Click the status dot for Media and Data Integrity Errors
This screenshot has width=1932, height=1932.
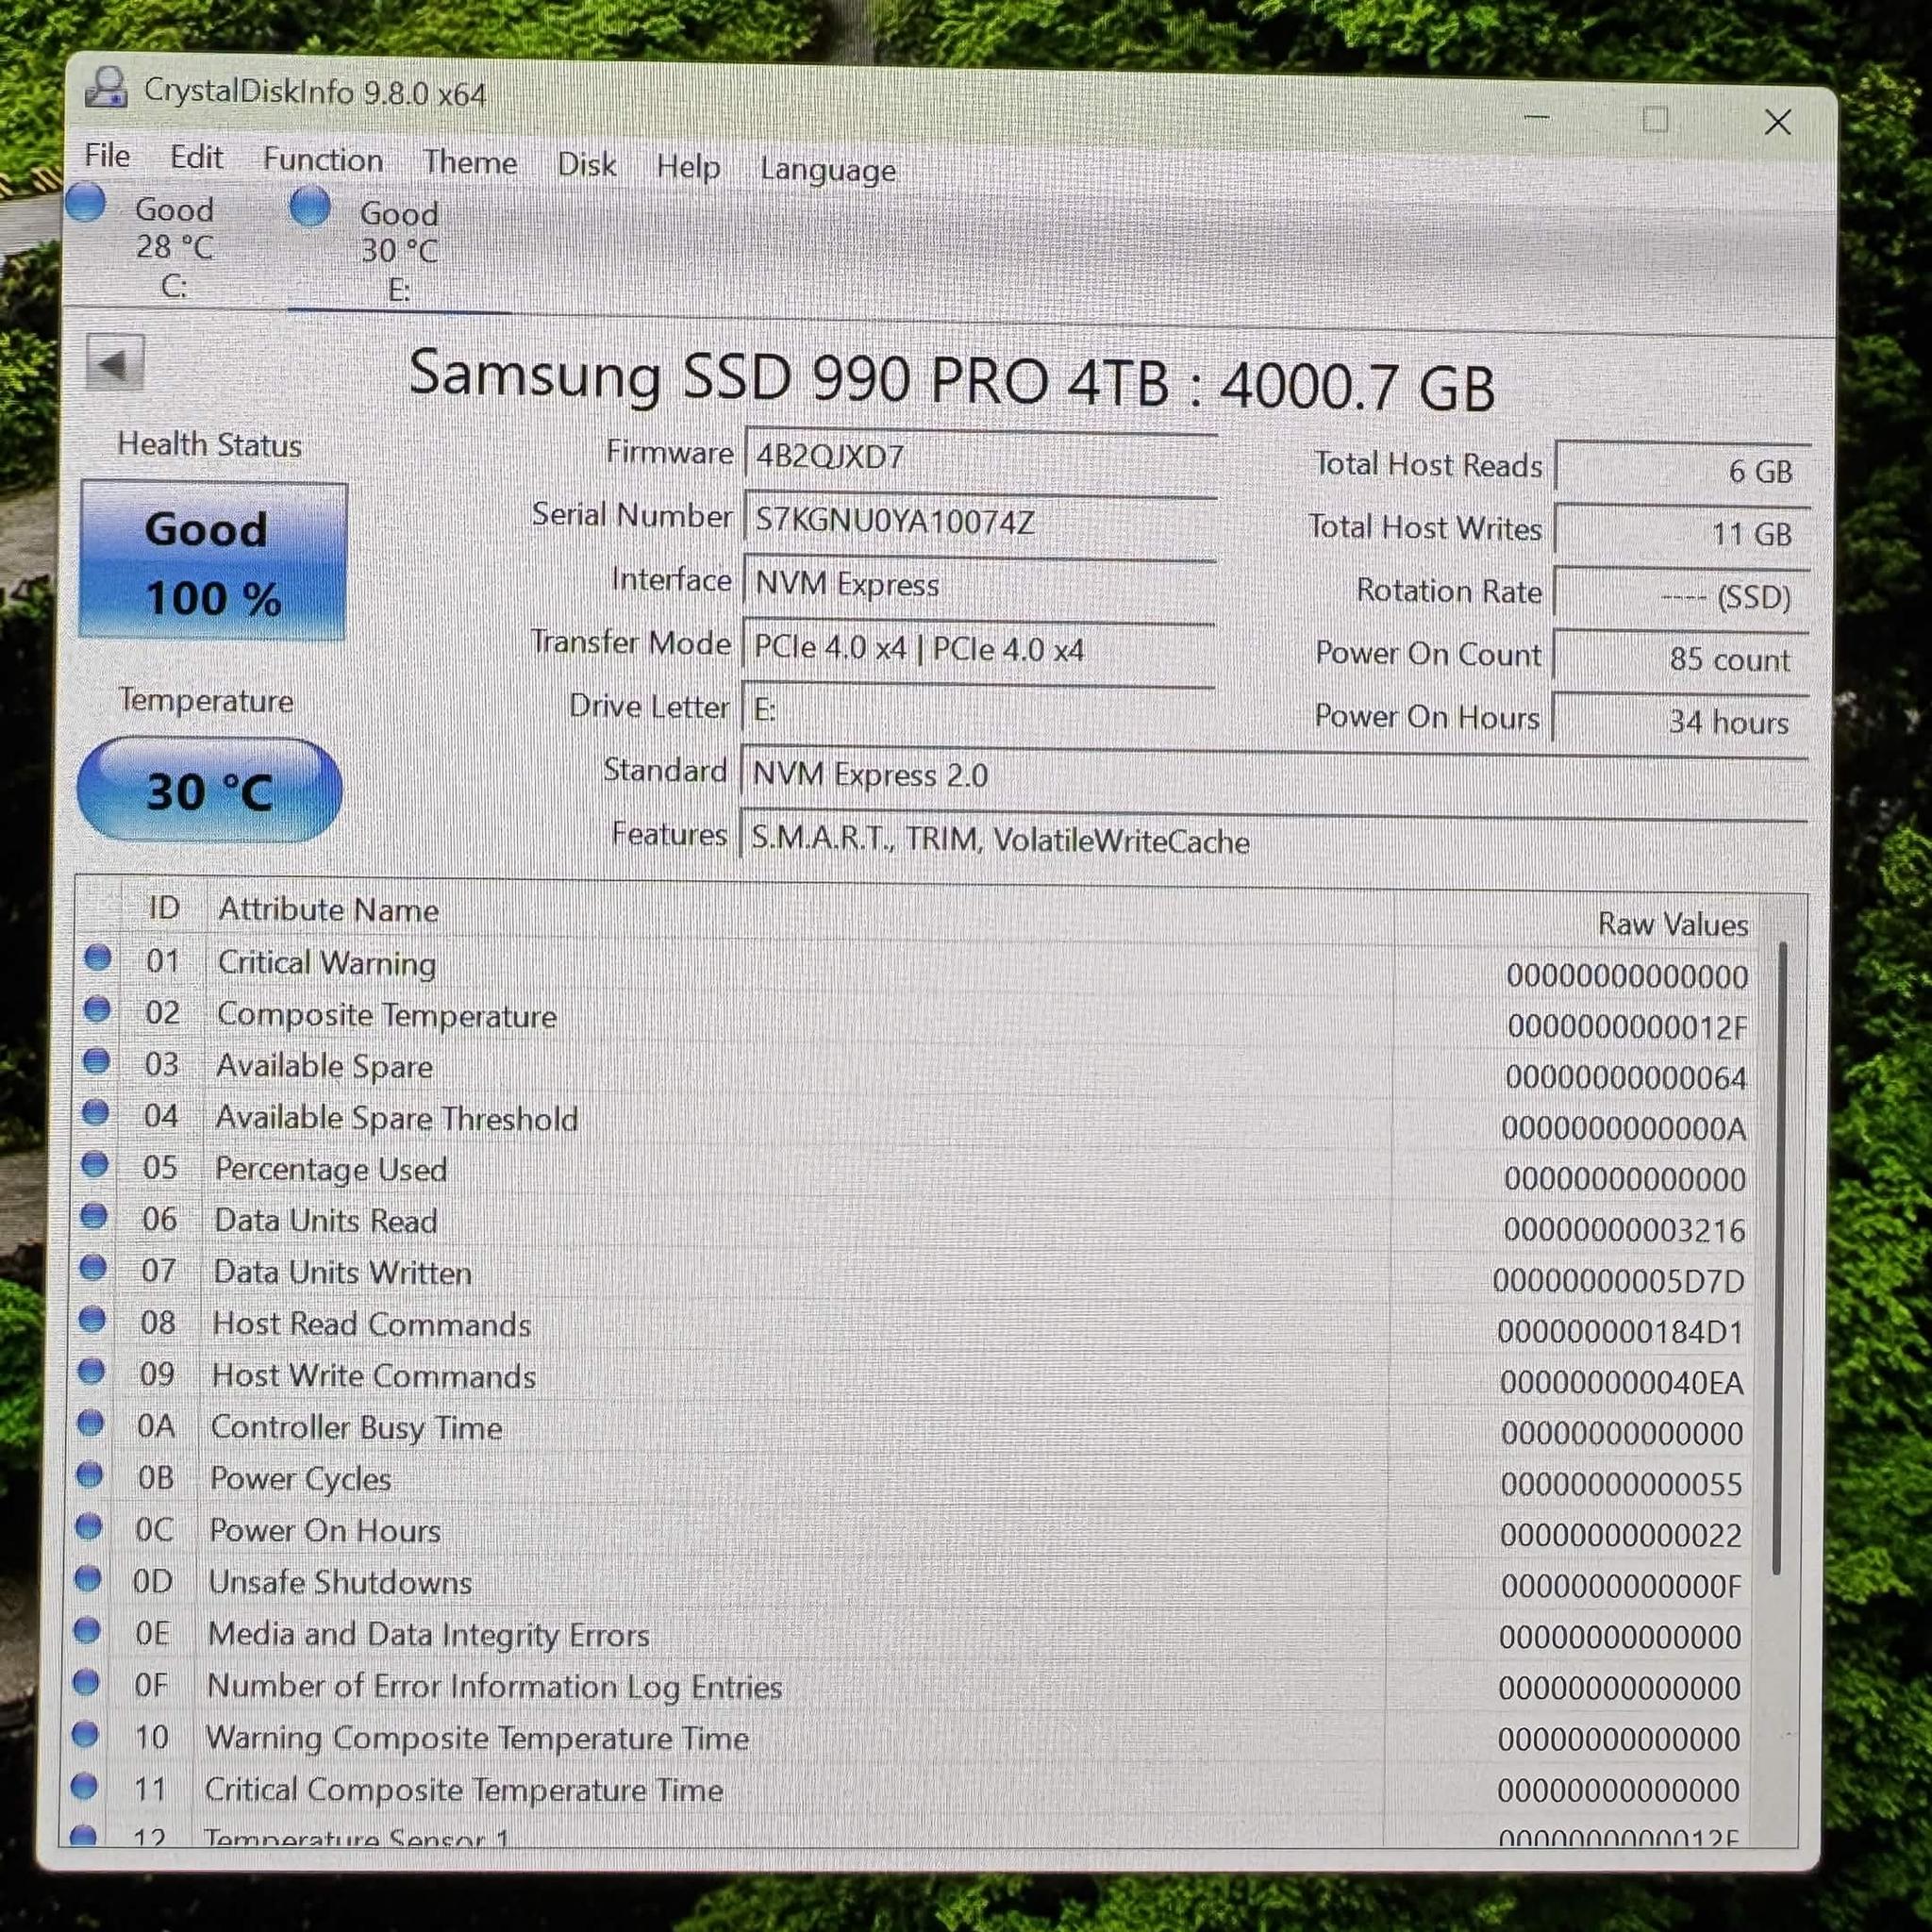[87, 1630]
